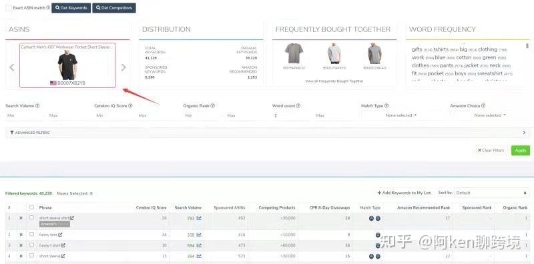The image size is (534, 264).
Task: Sort table by the Search Volume column header
Action: coord(188,207)
